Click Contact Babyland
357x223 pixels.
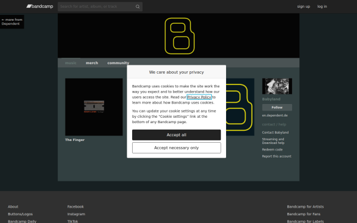click(x=275, y=133)
